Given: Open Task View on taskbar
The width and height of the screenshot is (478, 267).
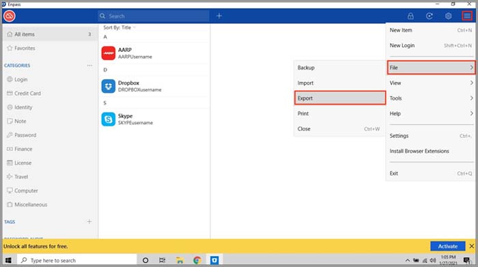Looking at the screenshot, I should 163,260.
